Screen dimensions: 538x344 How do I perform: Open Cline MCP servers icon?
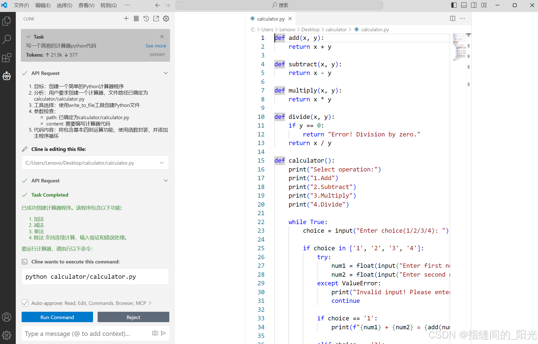point(136,19)
